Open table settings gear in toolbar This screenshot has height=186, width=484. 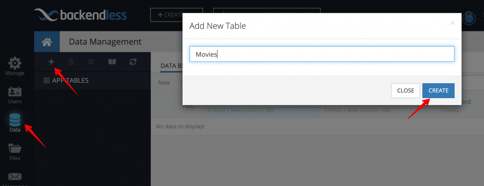[x=91, y=62]
